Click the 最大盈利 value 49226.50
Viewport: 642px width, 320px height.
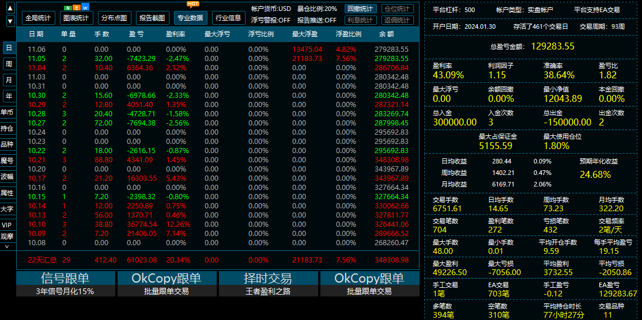point(450,272)
